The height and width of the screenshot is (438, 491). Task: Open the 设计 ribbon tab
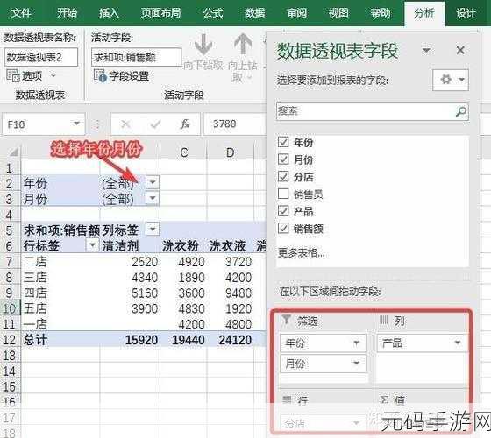coord(466,13)
